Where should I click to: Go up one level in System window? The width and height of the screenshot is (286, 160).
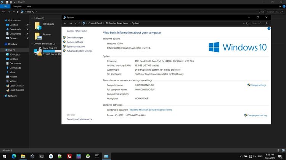coord(79,23)
